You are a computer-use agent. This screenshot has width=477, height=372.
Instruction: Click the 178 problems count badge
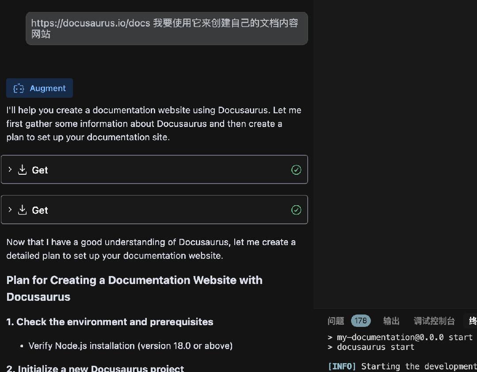coord(361,321)
